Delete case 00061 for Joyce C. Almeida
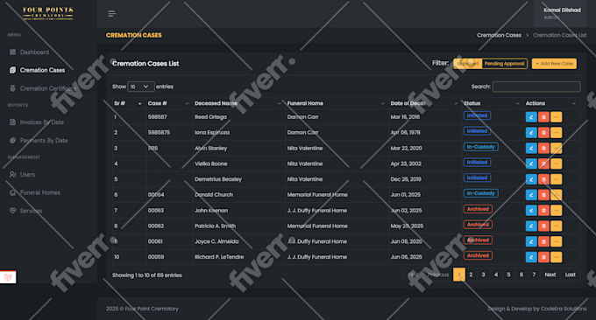Viewport: 596px width, 320px height. (543, 241)
